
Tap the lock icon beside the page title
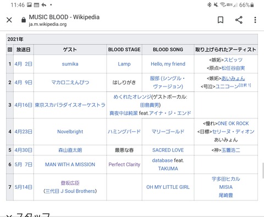(x=24, y=20)
